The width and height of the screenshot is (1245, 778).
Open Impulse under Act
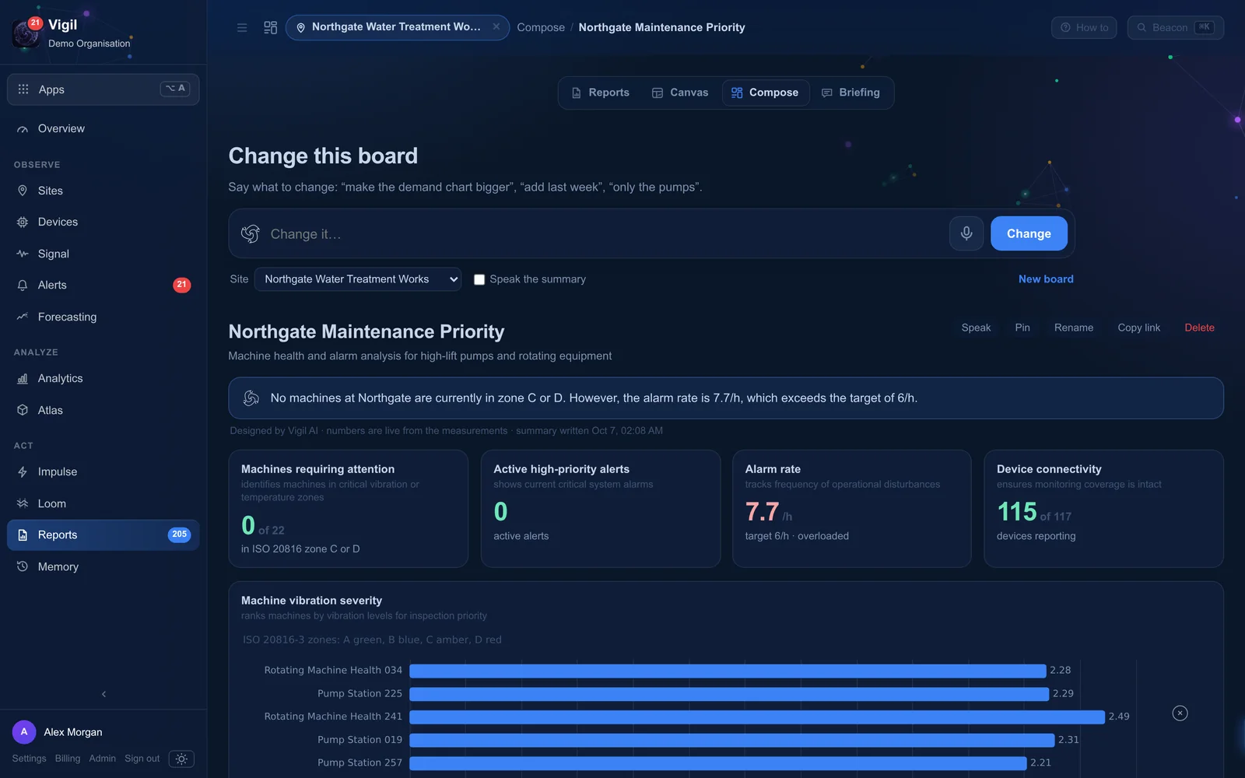[x=103, y=471]
